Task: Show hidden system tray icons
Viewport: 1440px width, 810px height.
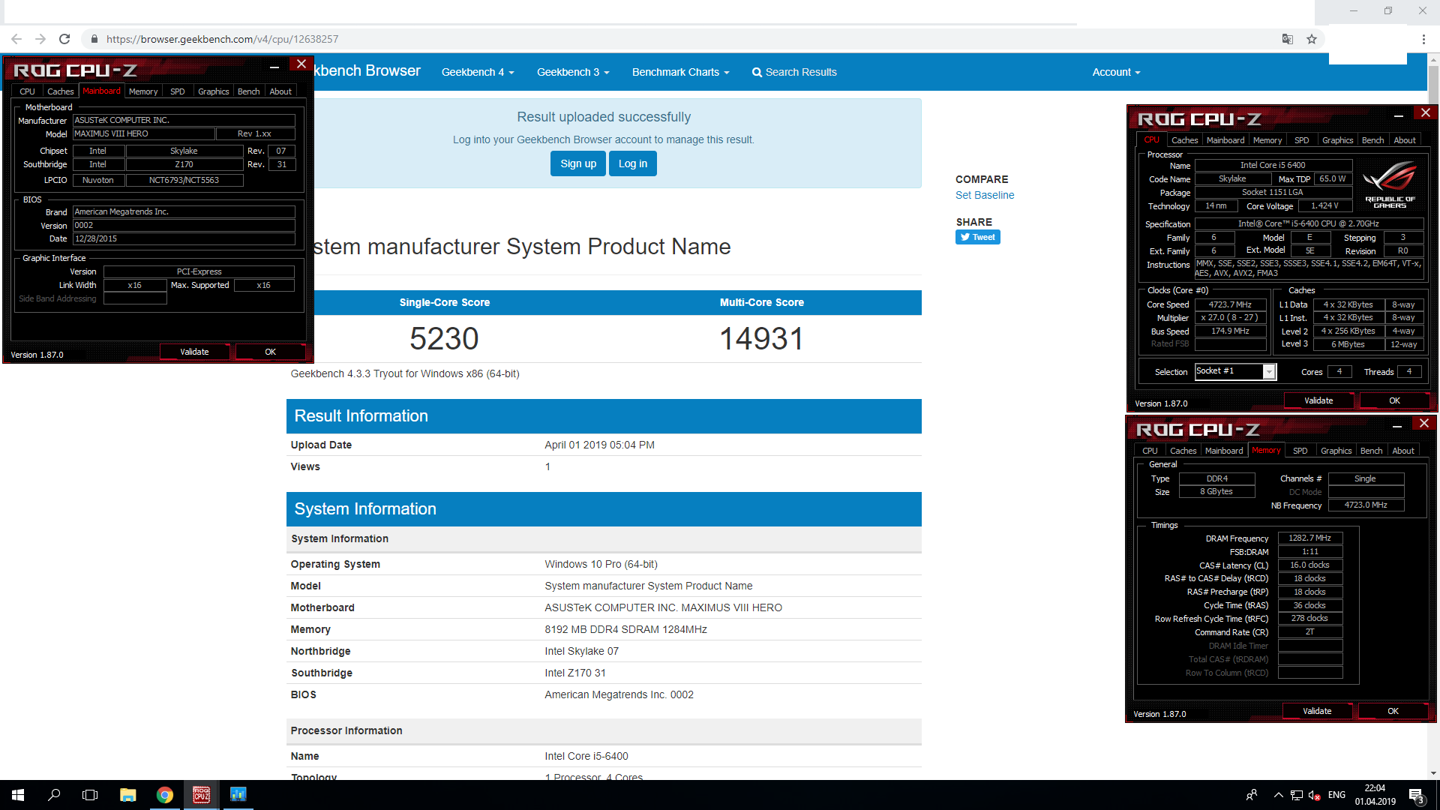Action: pos(1278,795)
